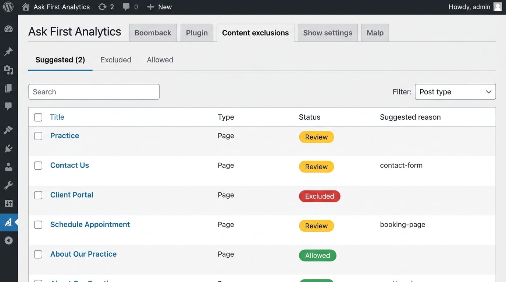Open Comments icon in sidebar
Image resolution: width=506 pixels, height=282 pixels.
(8, 106)
